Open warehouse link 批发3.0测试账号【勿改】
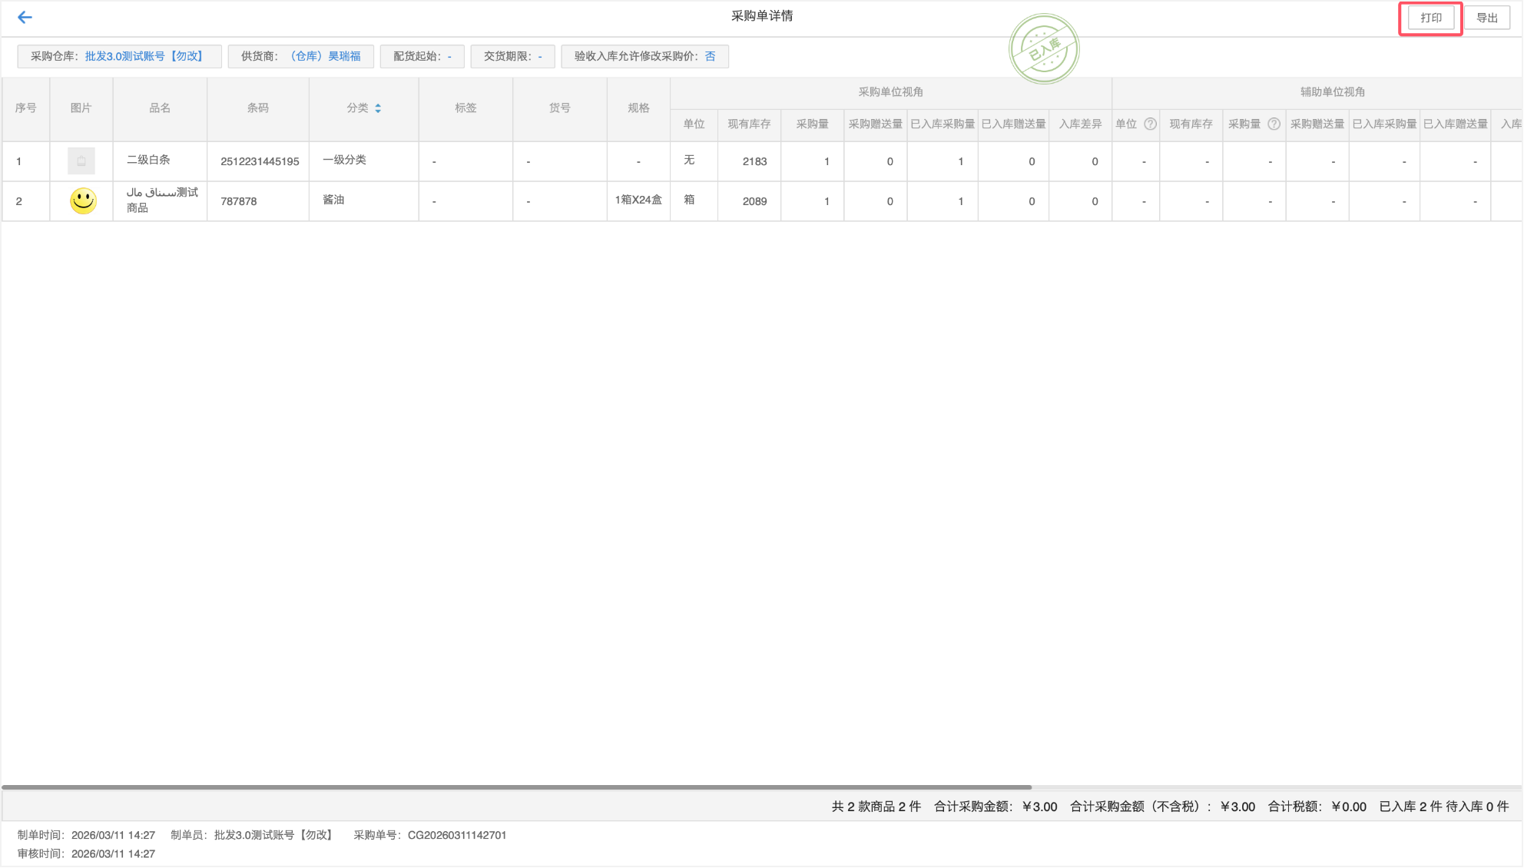The width and height of the screenshot is (1524, 868). [144, 56]
